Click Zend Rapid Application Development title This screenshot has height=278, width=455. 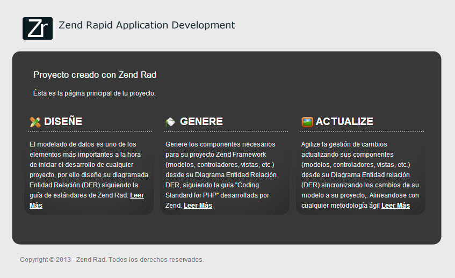(x=147, y=25)
